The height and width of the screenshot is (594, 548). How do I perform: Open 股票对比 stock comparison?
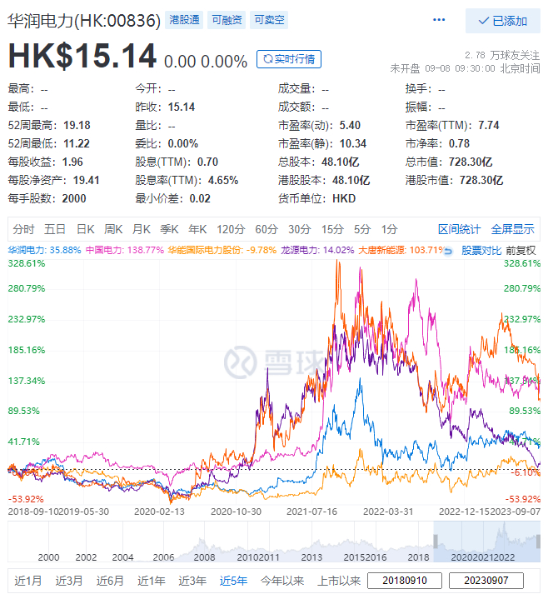(481, 251)
